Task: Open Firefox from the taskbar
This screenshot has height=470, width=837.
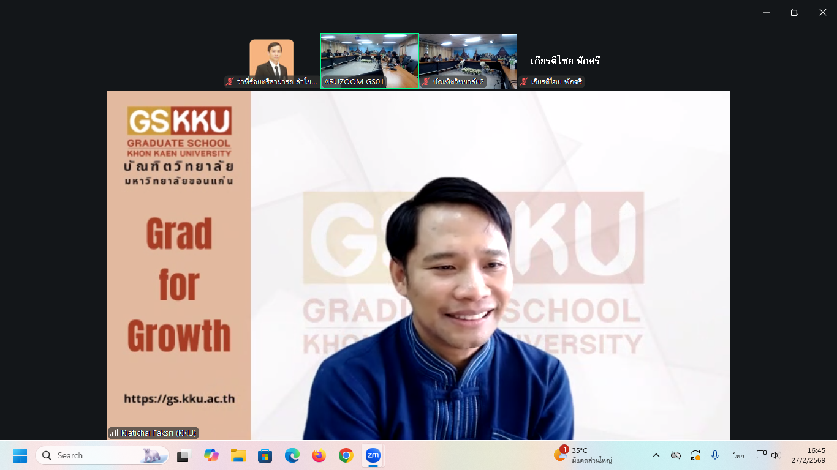Action: coord(319,455)
